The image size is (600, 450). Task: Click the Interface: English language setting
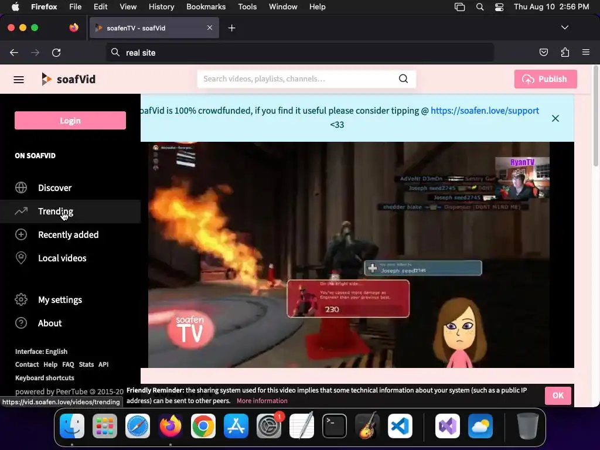click(x=42, y=352)
